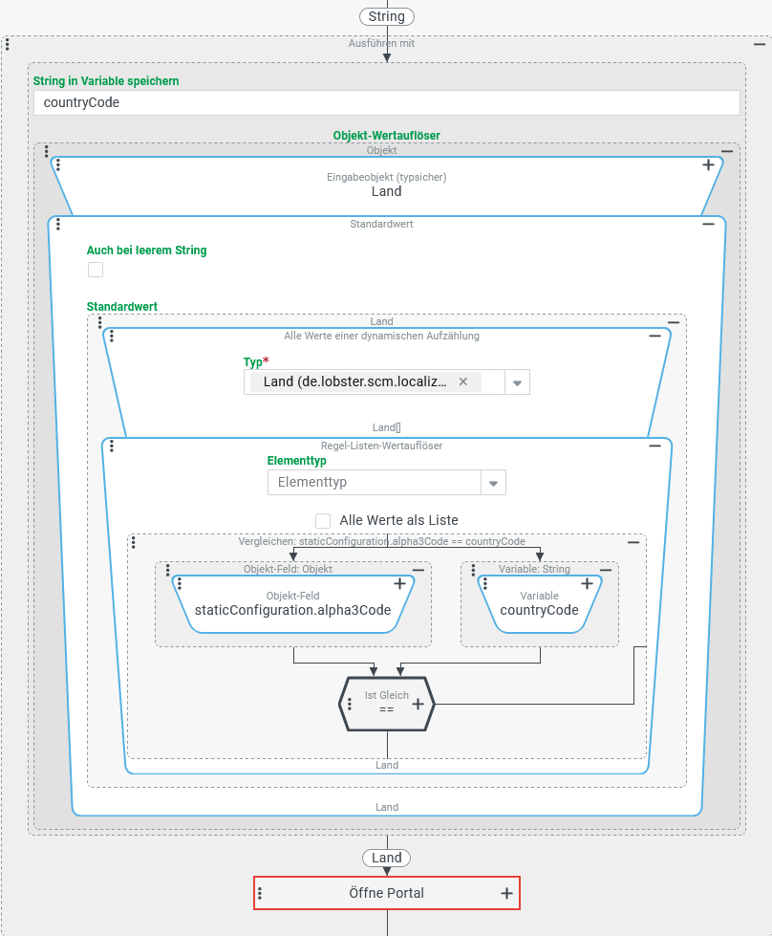772x936 pixels.
Task: Open the Elementtyp dropdown
Action: (x=493, y=483)
